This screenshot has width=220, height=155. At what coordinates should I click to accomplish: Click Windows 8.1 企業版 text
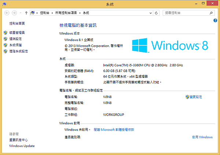point(79,40)
